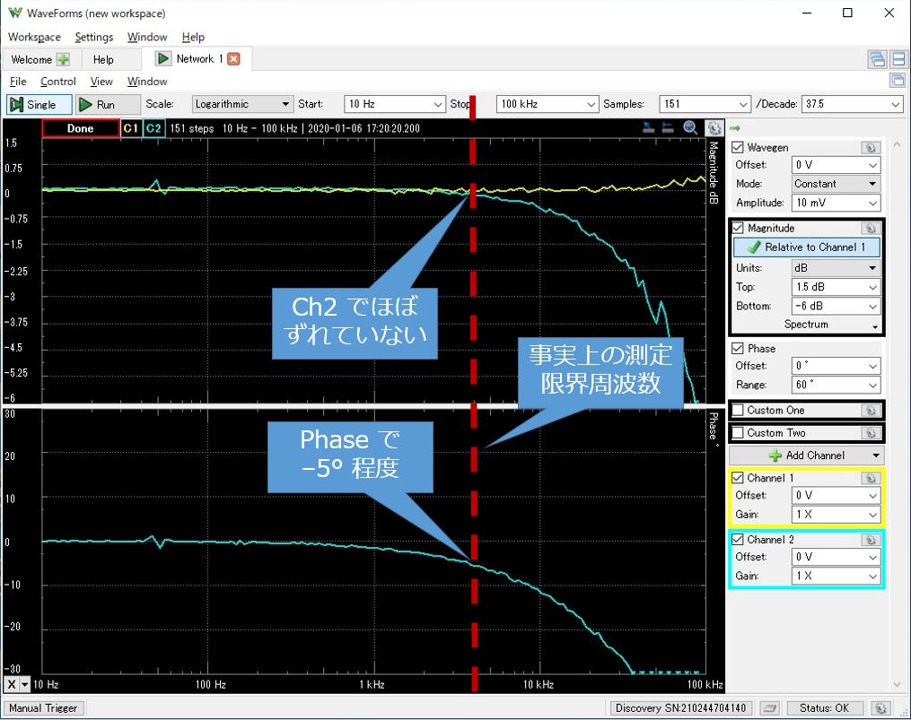
Task: Click the Relative to Channel 1 button
Action: (x=806, y=247)
